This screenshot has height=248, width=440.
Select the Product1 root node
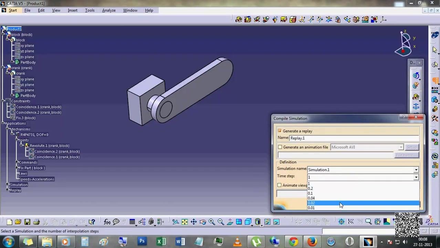[x=14, y=29]
